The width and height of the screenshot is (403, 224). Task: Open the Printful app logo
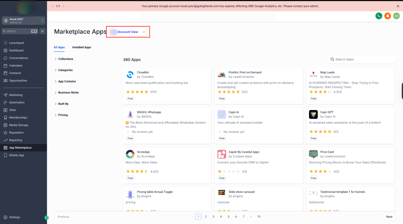222,75
